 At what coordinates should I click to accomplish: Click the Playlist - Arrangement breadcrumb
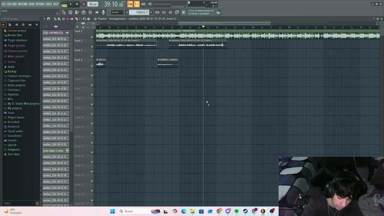coord(111,19)
